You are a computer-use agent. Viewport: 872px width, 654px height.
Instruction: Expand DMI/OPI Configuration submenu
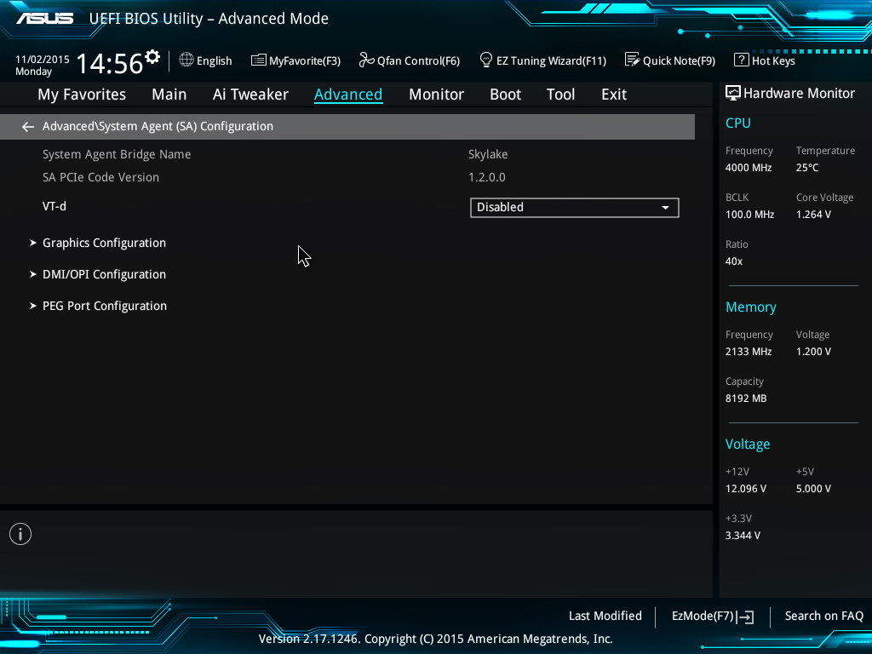pyautogui.click(x=104, y=274)
